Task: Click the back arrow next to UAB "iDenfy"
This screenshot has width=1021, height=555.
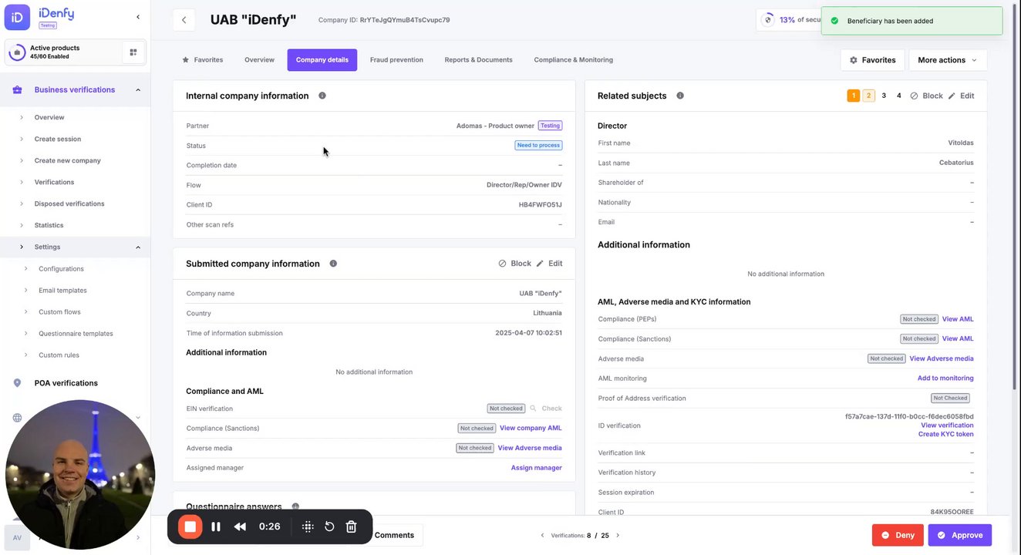Action: tap(184, 20)
